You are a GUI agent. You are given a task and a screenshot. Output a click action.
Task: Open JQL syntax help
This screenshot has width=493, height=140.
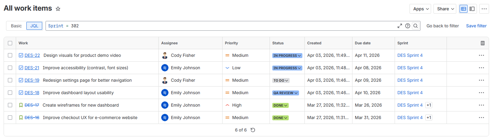(x=408, y=26)
